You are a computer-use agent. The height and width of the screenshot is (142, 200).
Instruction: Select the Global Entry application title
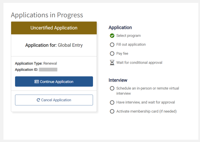(x=54, y=45)
